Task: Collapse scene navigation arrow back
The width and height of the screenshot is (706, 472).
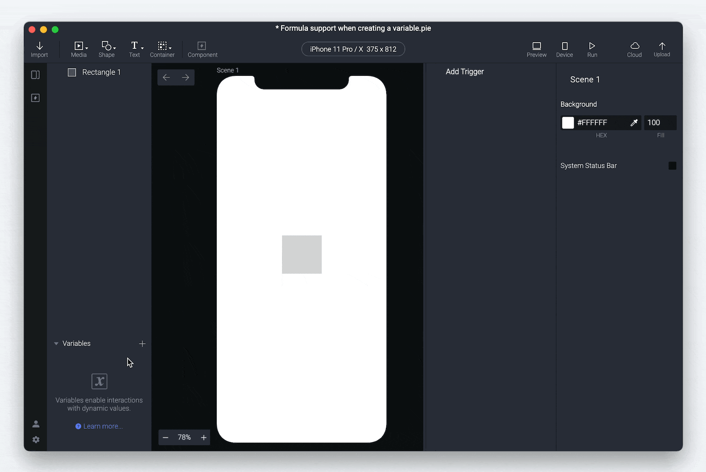Action: pyautogui.click(x=167, y=78)
